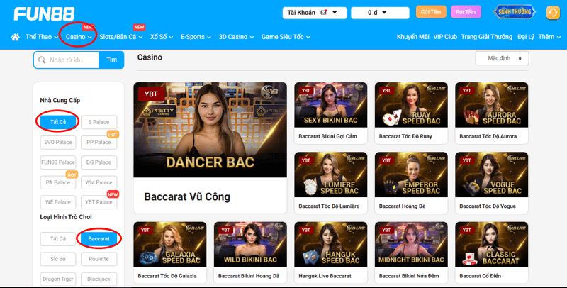Expand the 0 đ balance dropdown

tap(380, 13)
